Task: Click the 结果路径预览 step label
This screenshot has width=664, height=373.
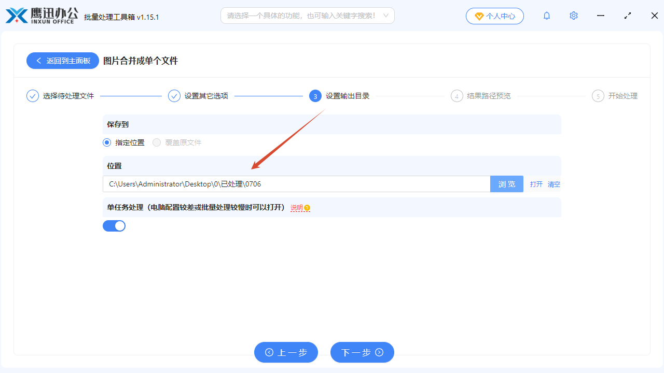Action: [x=489, y=96]
